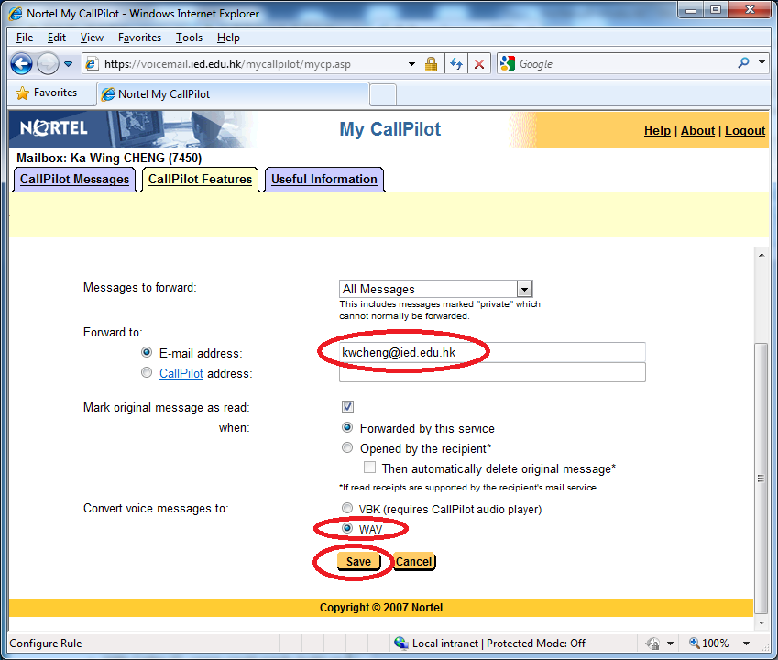This screenshot has width=778, height=660.
Task: Click the 100% zoom level button
Action: pyautogui.click(x=709, y=643)
